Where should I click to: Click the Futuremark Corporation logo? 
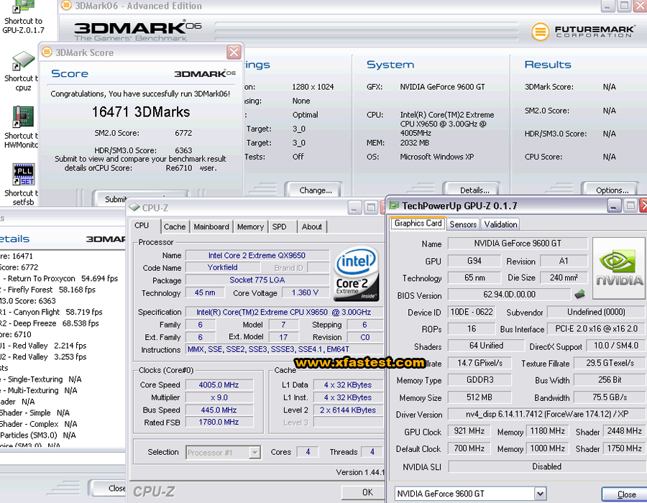[x=584, y=32]
